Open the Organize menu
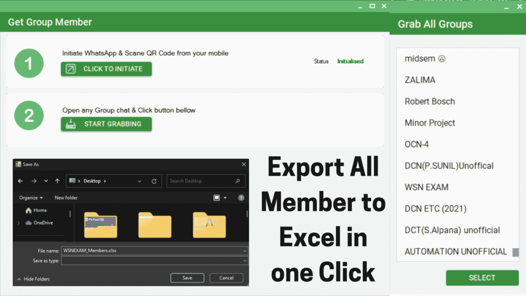526x296 pixels. point(31,197)
